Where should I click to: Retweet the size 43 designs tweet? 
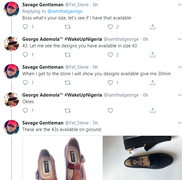tap(68, 55)
